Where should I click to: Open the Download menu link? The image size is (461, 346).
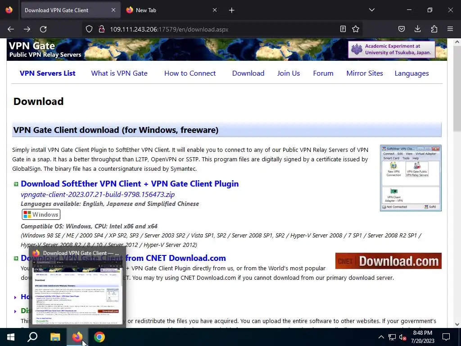point(248,73)
